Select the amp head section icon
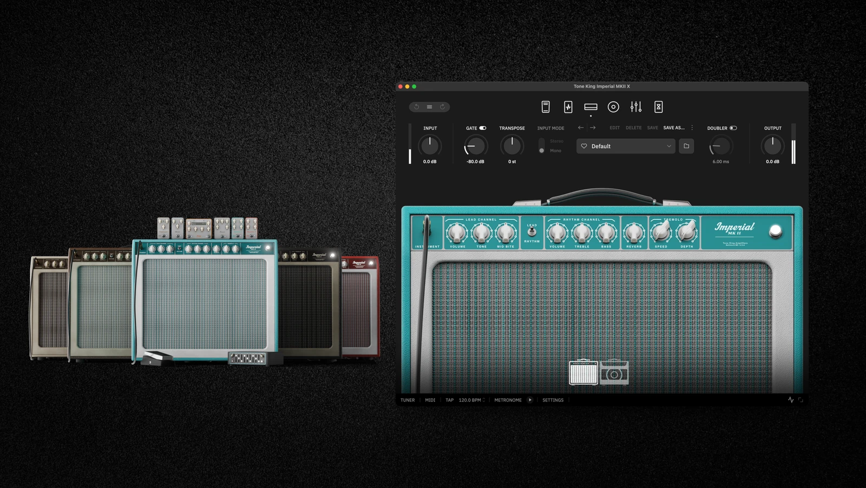 (x=591, y=107)
